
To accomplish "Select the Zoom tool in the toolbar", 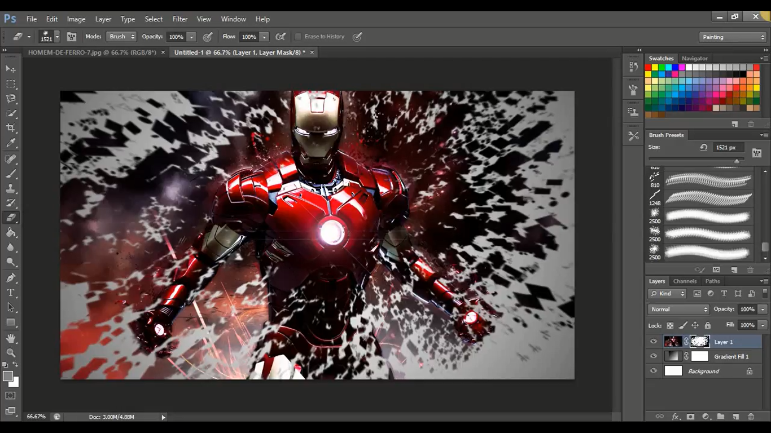I will point(10,354).
